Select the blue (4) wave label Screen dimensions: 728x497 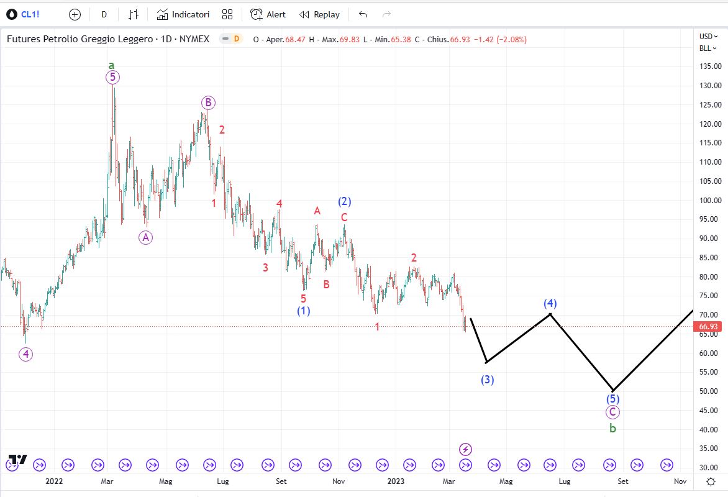click(x=550, y=303)
